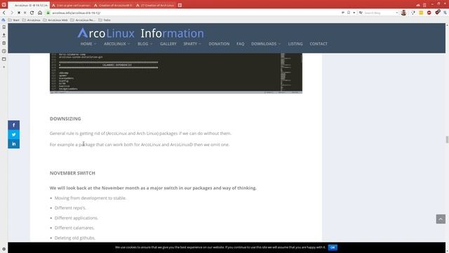This screenshot has height=253, width=449.
Task: Click 'Different calamares.' bullet text
Action: (x=74, y=228)
